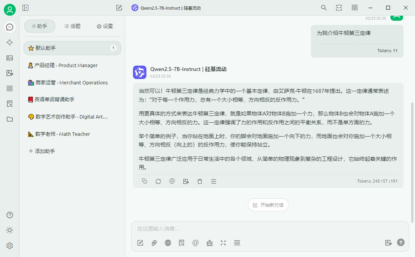Collapse the left navigation panel
Image resolution: width=415 pixels, height=257 pixels.
(25, 7)
